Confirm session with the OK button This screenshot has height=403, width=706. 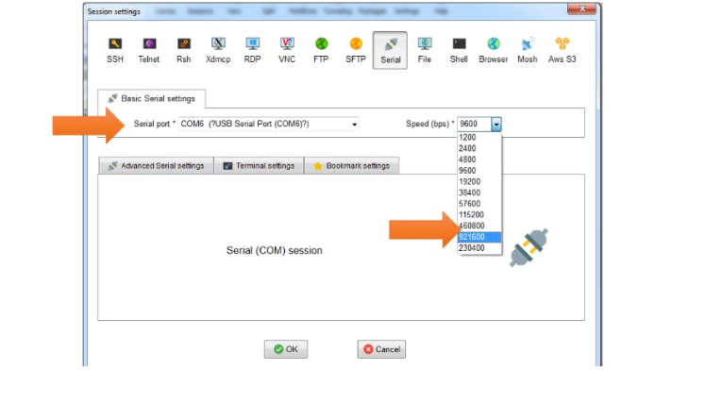(x=286, y=349)
